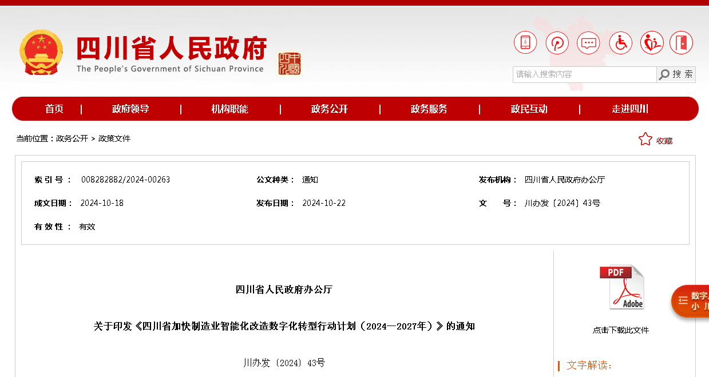Enable the wheelchair accessibility mode icon

(x=620, y=43)
